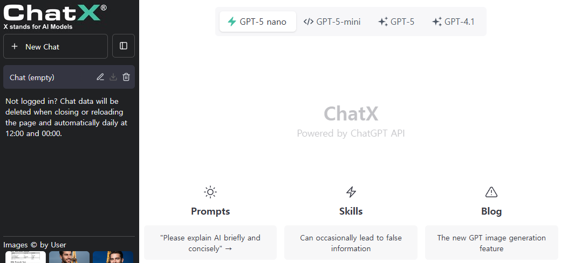Open the first user image thumbnail
The width and height of the screenshot is (561, 263).
(x=25, y=257)
